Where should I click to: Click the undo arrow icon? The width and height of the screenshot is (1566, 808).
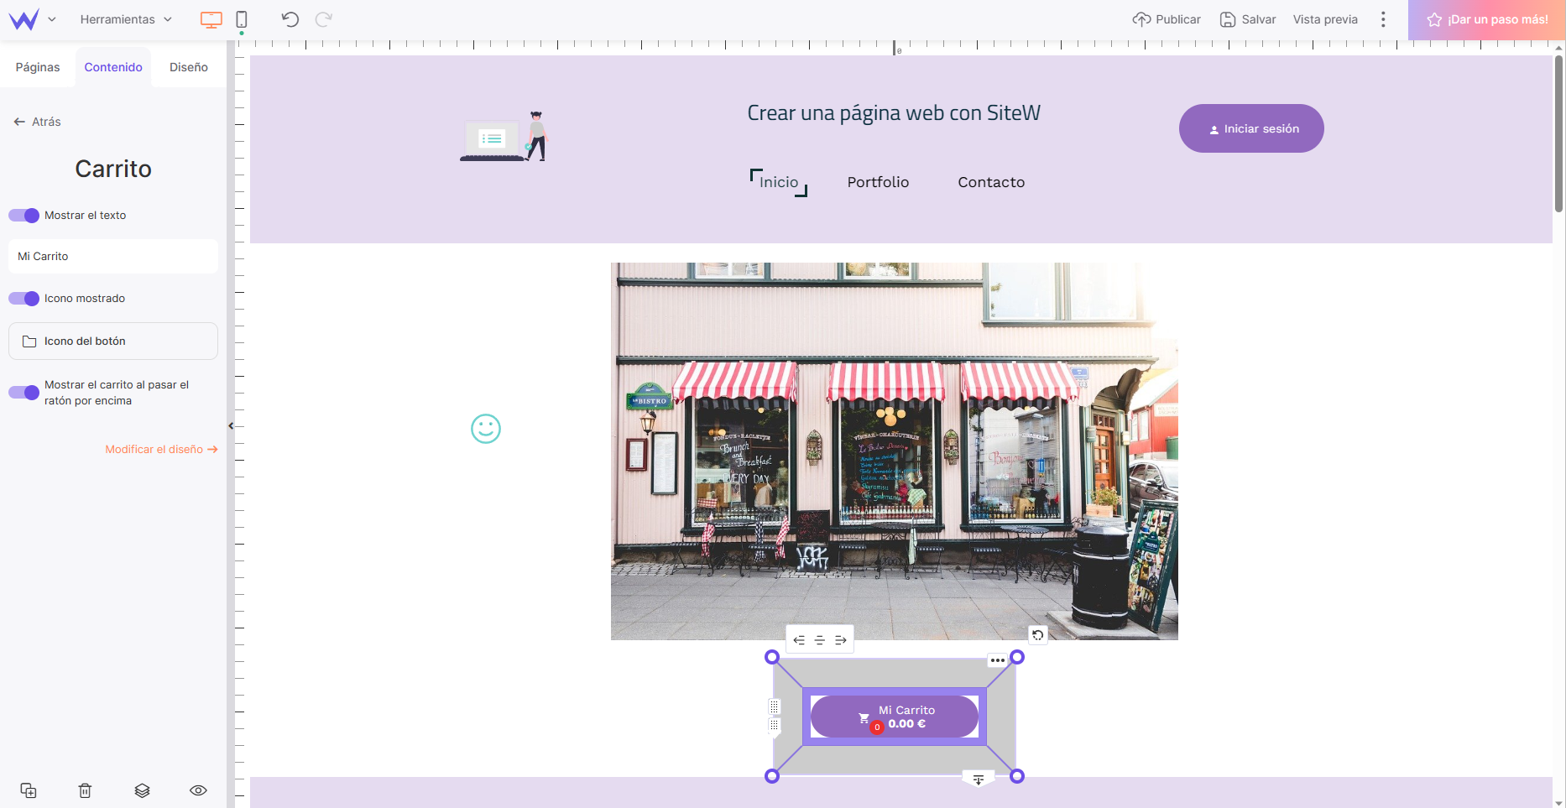290,19
